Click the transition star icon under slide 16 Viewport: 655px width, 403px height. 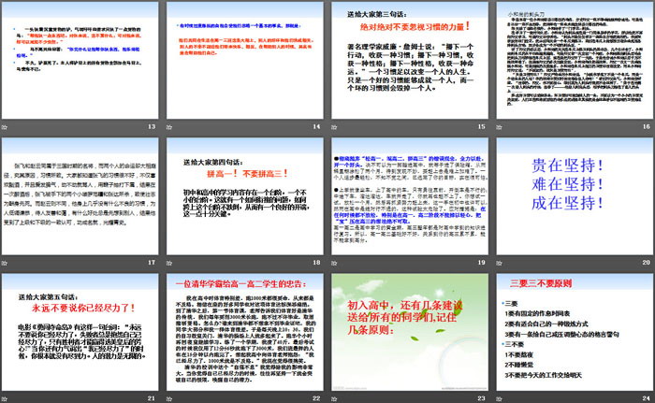(499, 127)
